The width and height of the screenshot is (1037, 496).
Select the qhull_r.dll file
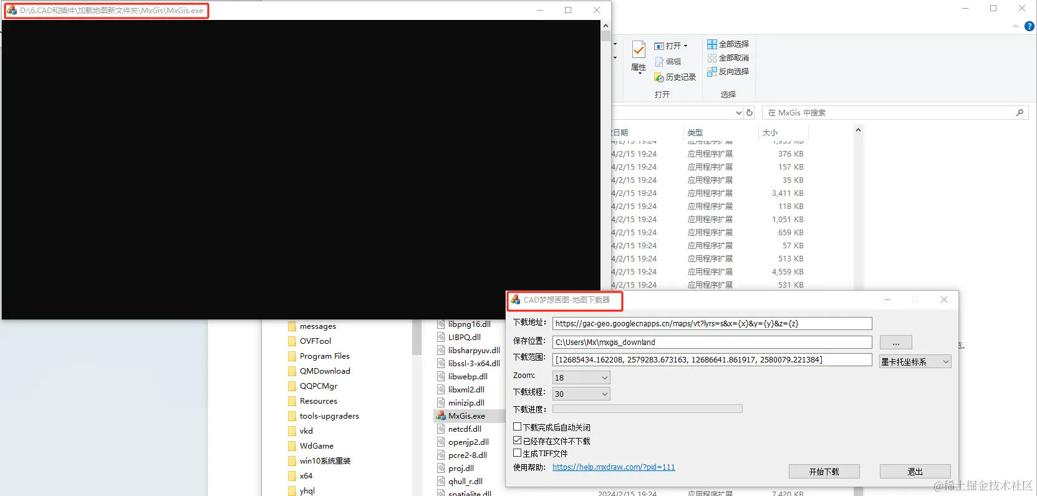tap(465, 482)
